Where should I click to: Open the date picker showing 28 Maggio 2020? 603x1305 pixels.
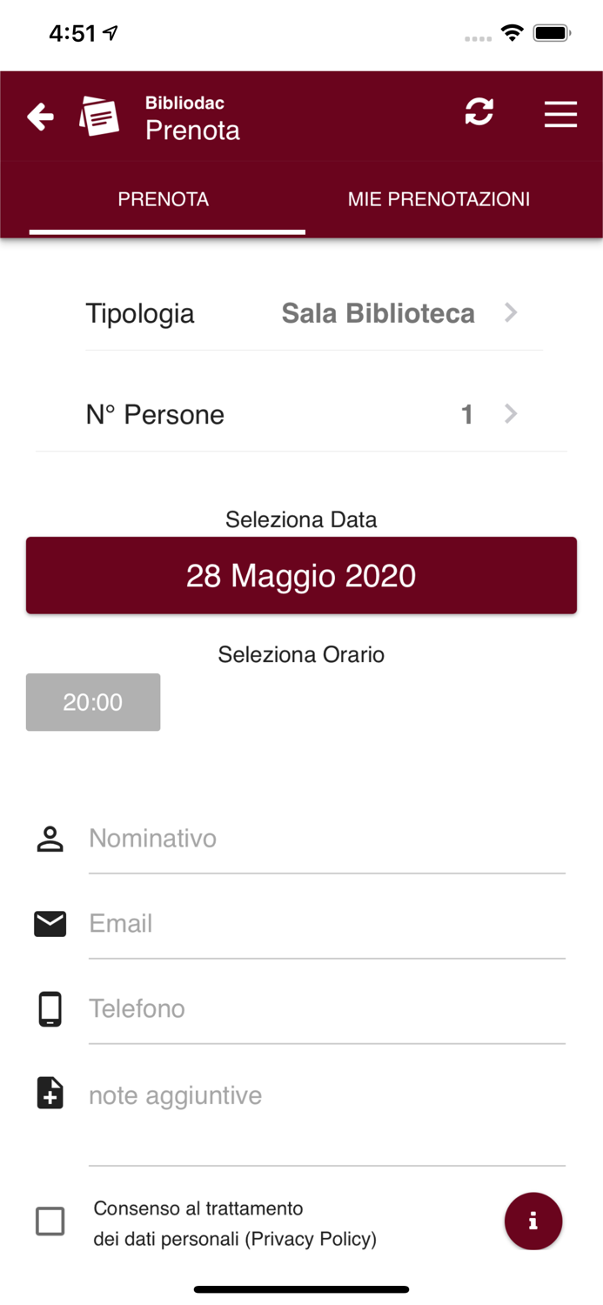[301, 575]
